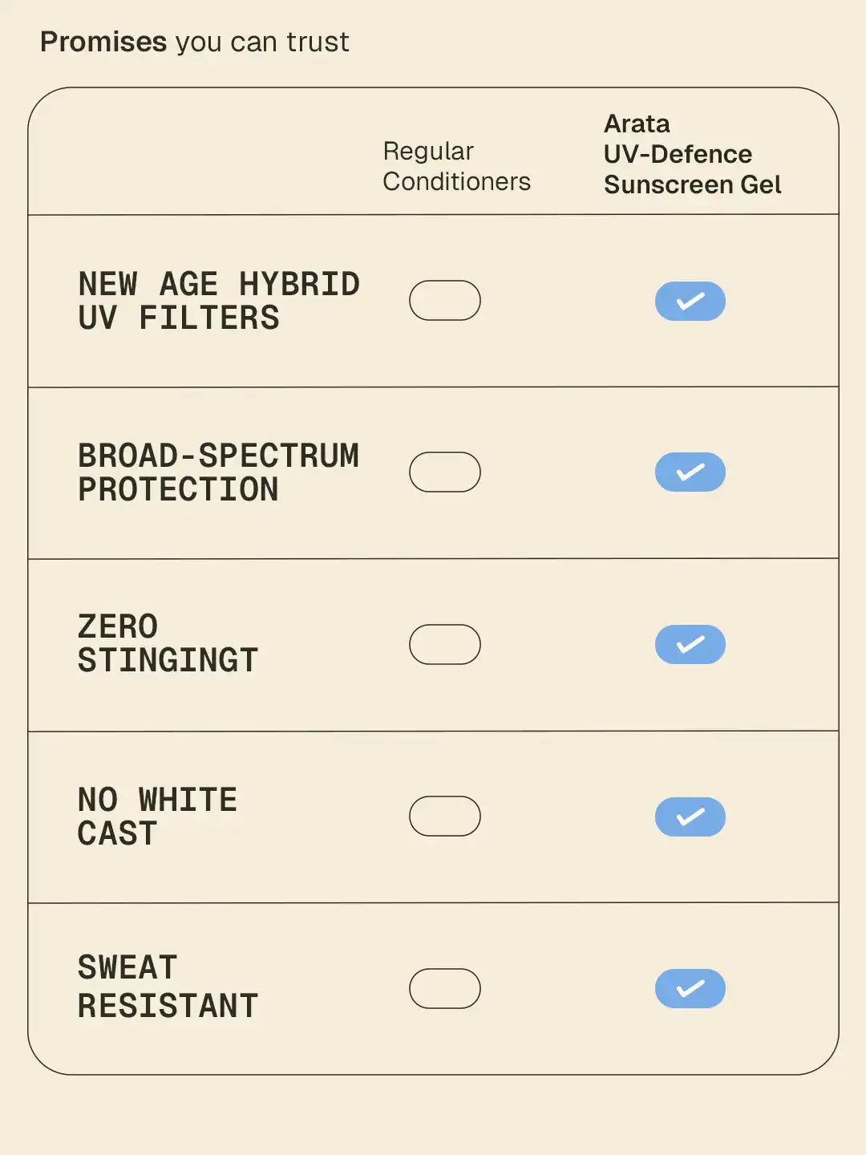Image resolution: width=866 pixels, height=1155 pixels.
Task: Open the Zero Stinging row label
Action: (x=168, y=643)
